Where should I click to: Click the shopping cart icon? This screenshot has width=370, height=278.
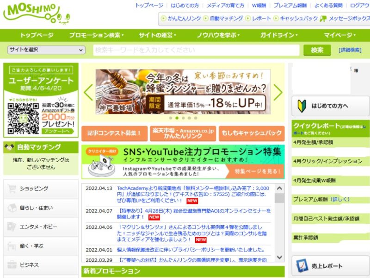point(12,189)
